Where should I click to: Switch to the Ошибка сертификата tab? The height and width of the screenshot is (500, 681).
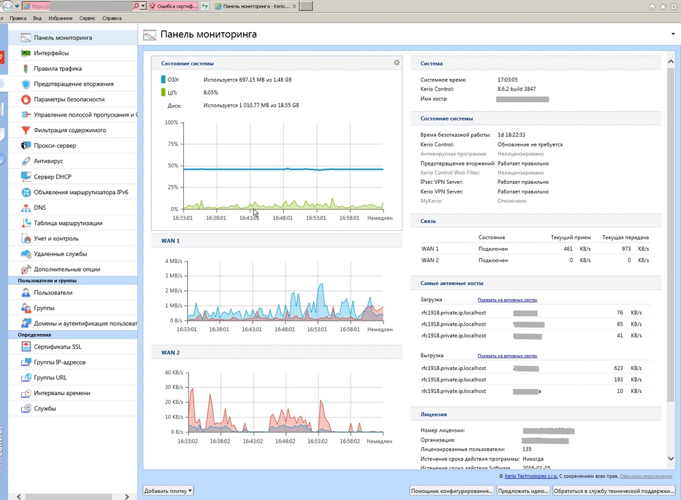(178, 6)
